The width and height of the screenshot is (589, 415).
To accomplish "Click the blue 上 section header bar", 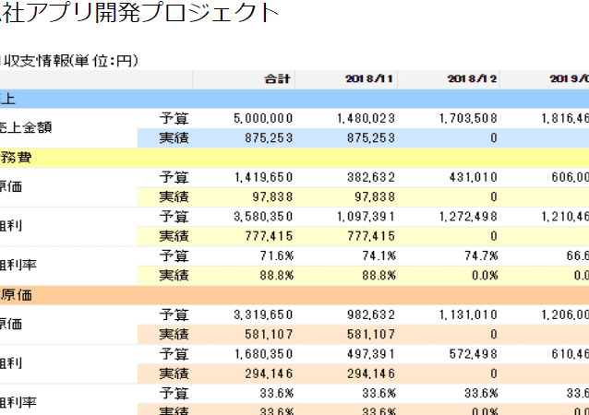I will tap(294, 99).
